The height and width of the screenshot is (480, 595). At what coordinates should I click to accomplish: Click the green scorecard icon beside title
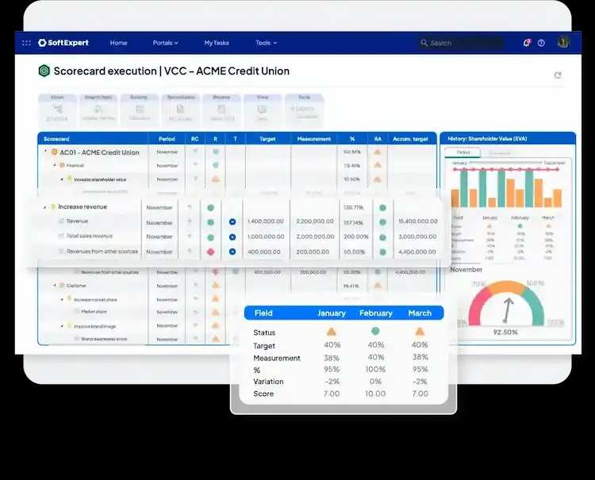(44, 71)
